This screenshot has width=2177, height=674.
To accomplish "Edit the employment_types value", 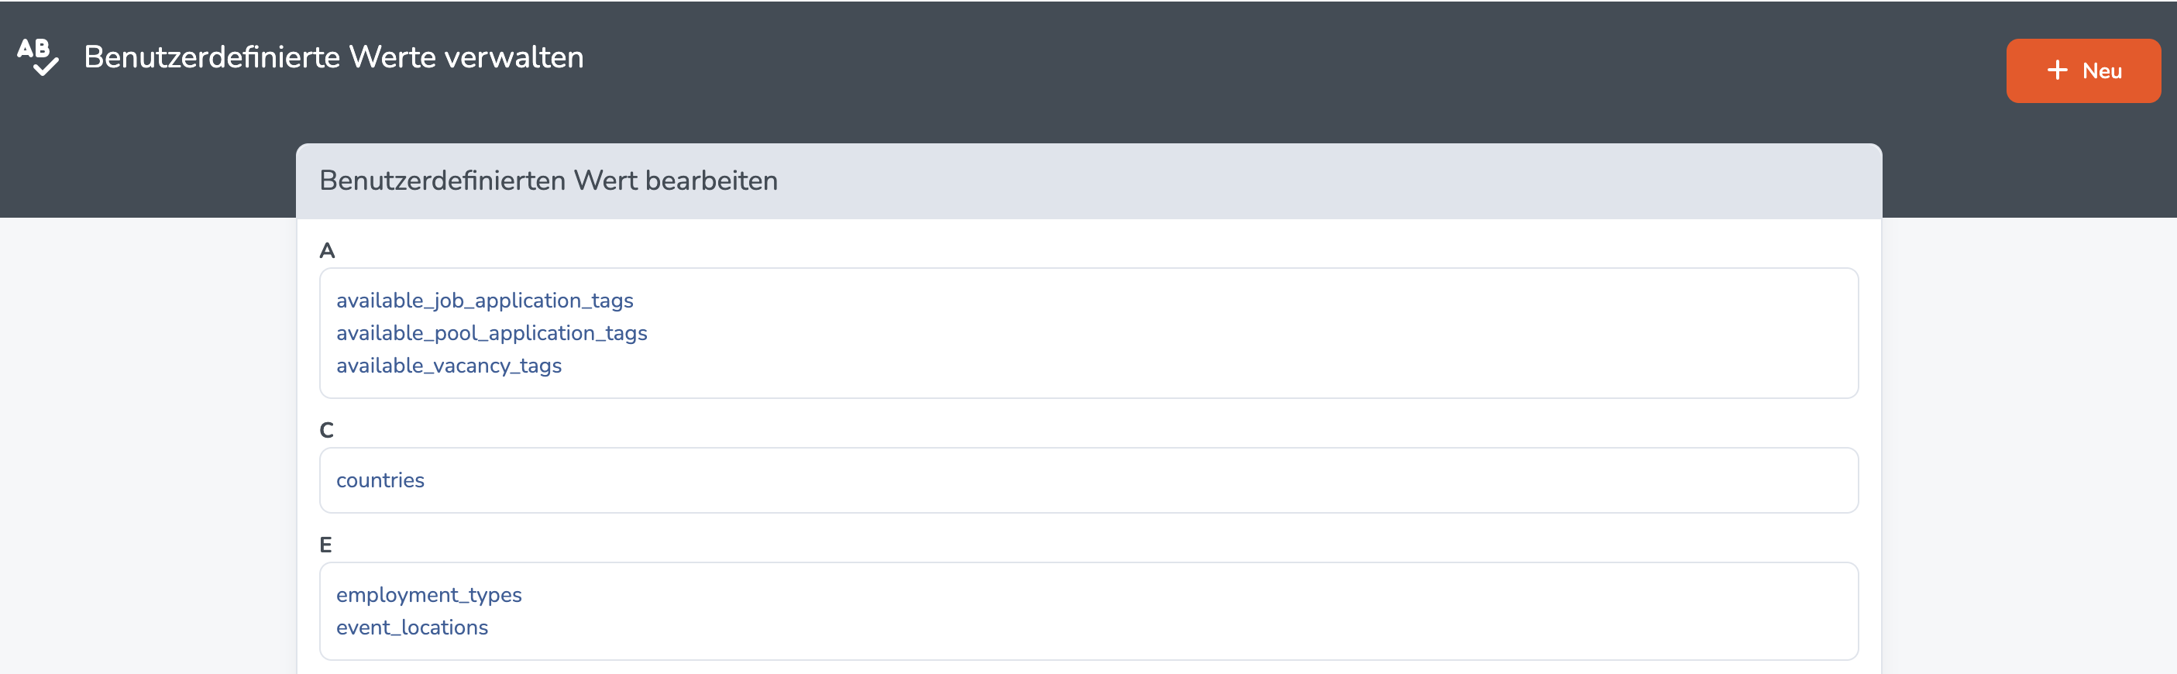I will (x=429, y=595).
